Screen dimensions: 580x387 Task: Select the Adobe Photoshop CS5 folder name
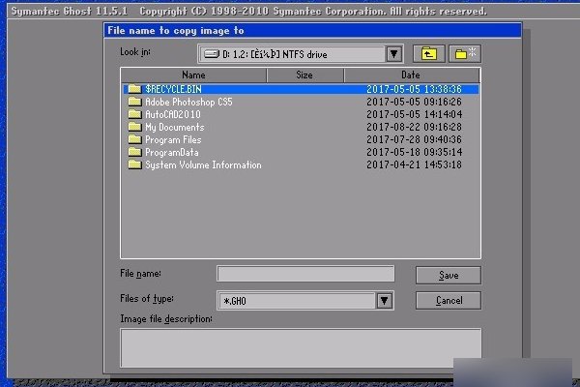tap(188, 102)
